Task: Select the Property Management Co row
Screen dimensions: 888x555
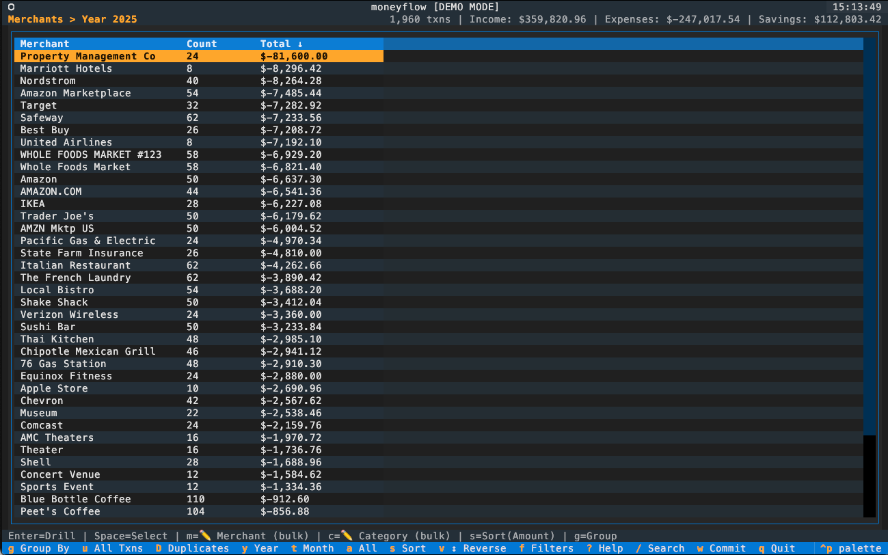Action: [x=199, y=56]
